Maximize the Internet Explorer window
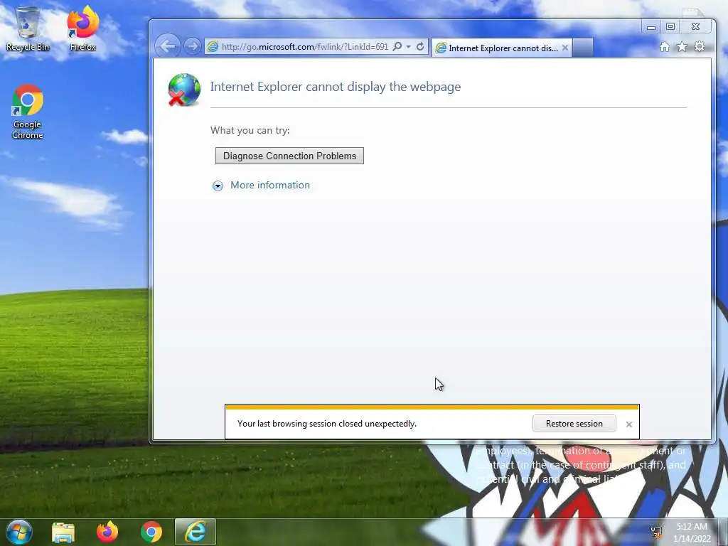Screen dimensions: 728x546 pyautogui.click(x=670, y=27)
